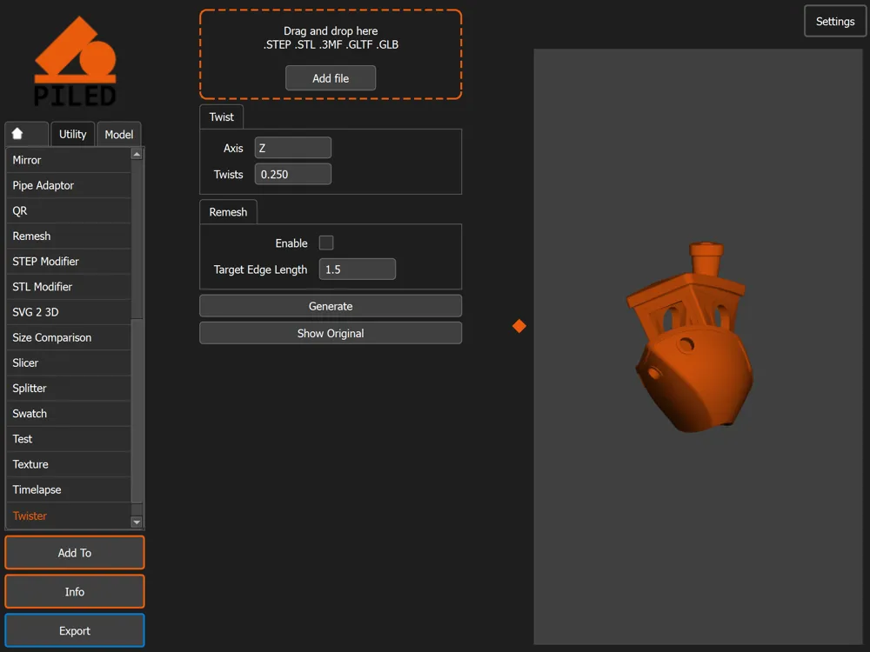Open Settings
This screenshot has width=870, height=652.
(x=835, y=21)
